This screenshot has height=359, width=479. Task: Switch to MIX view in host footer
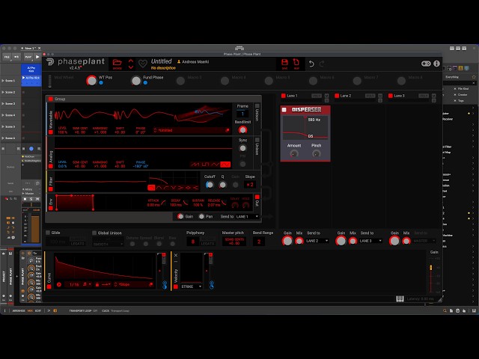(30, 311)
